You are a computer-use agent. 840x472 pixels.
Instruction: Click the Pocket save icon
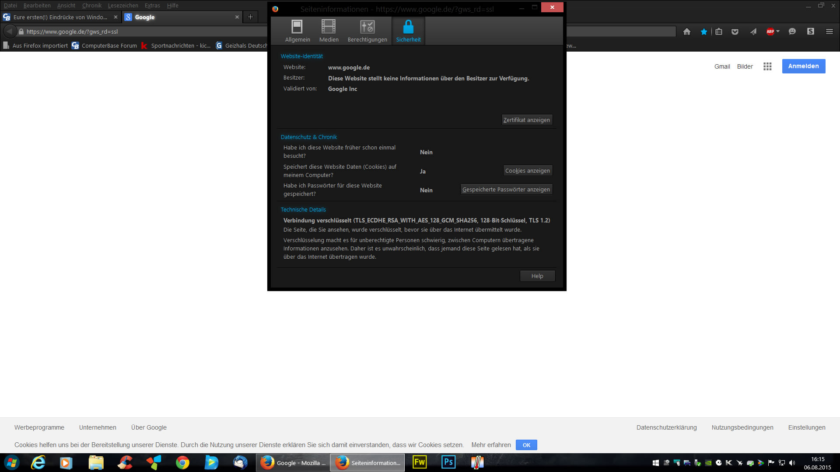point(735,31)
